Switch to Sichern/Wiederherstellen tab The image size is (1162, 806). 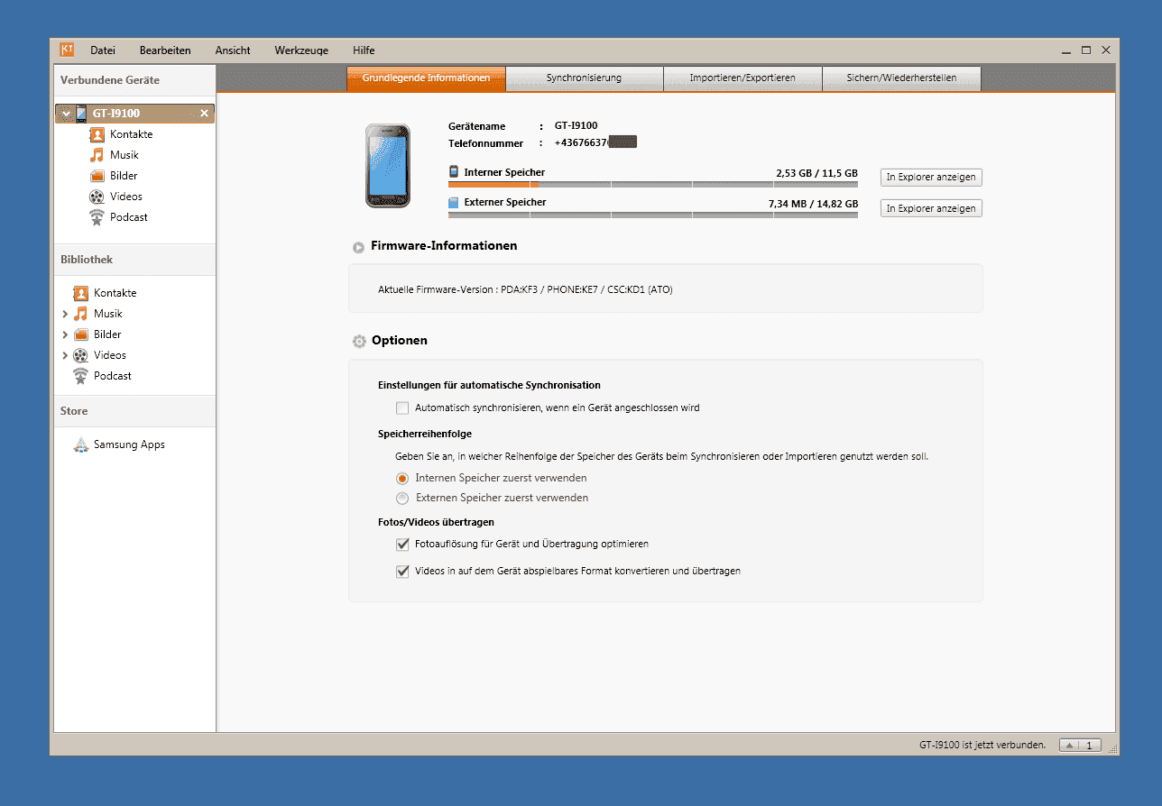point(901,78)
